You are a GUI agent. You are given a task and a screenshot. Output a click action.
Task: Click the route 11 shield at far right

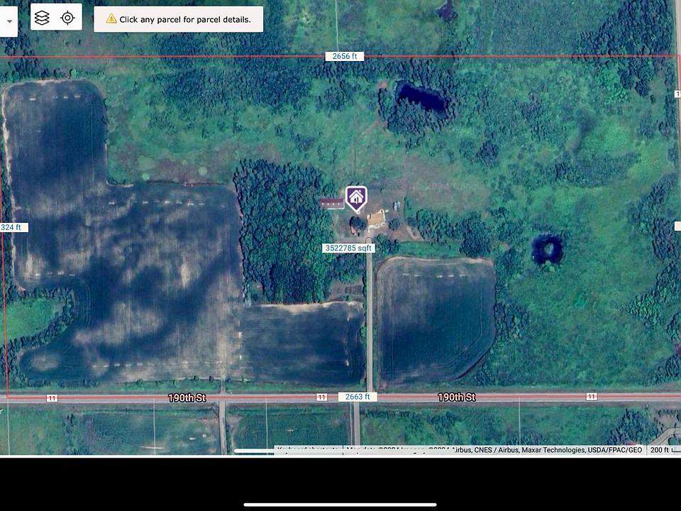[591, 397]
